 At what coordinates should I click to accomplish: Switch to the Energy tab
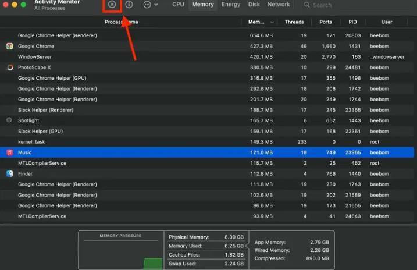tap(231, 5)
